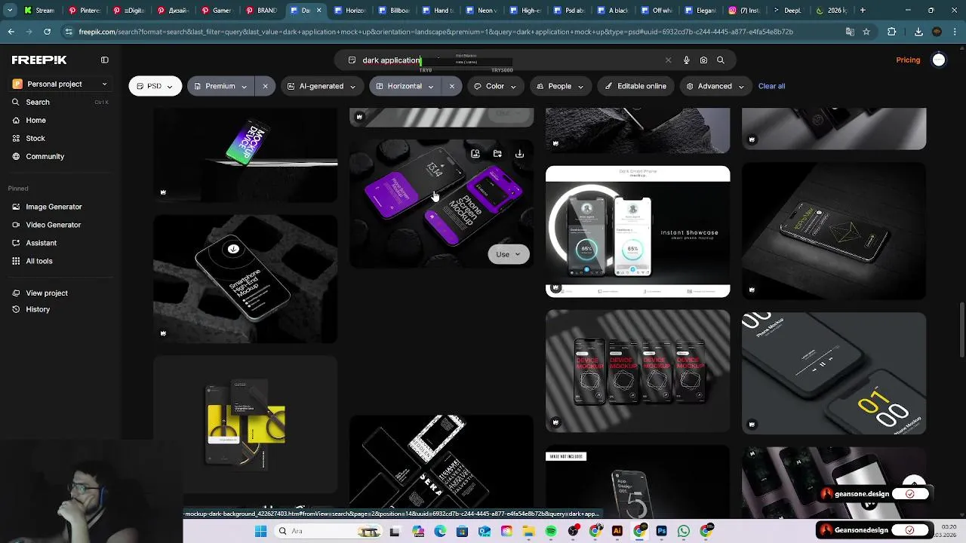Viewport: 966px width, 543px height.
Task: Open WhatsApp from the taskbar
Action: (x=683, y=531)
